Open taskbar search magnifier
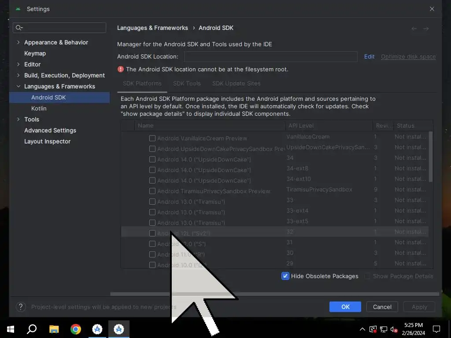 coord(32,329)
